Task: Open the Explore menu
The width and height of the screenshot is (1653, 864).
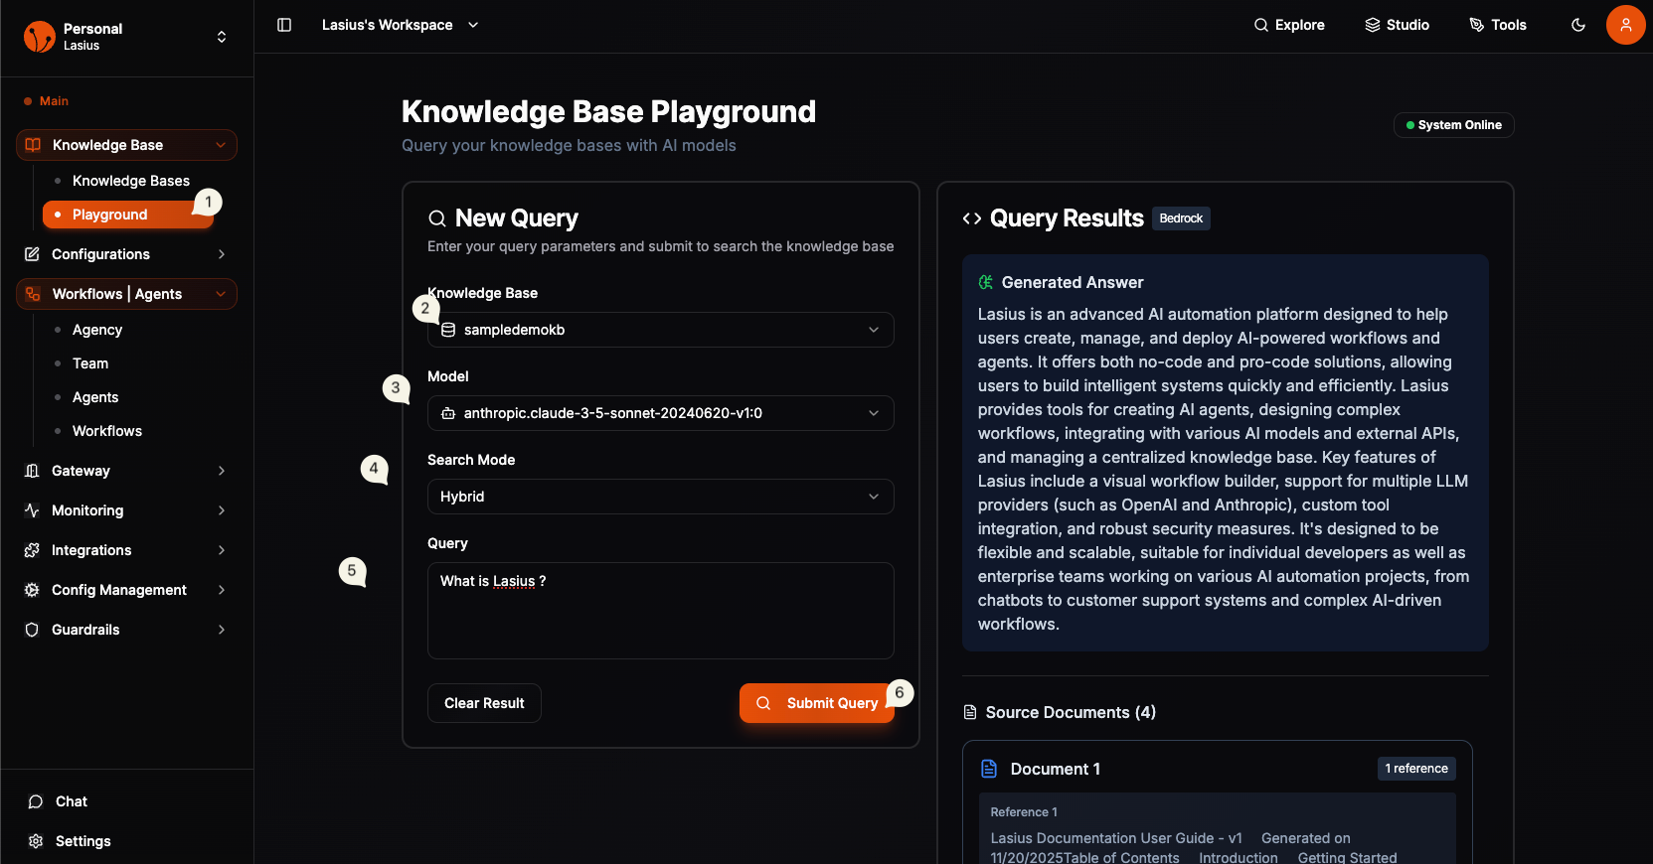Action: click(1289, 25)
